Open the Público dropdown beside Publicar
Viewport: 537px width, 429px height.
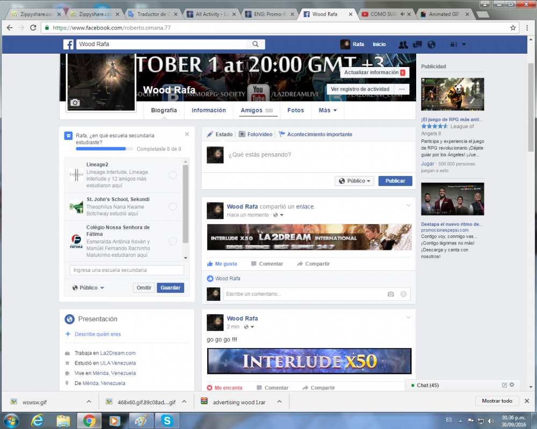click(x=354, y=181)
